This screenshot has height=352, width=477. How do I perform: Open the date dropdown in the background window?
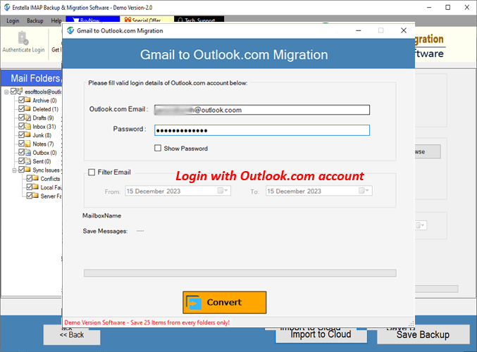click(421, 225)
